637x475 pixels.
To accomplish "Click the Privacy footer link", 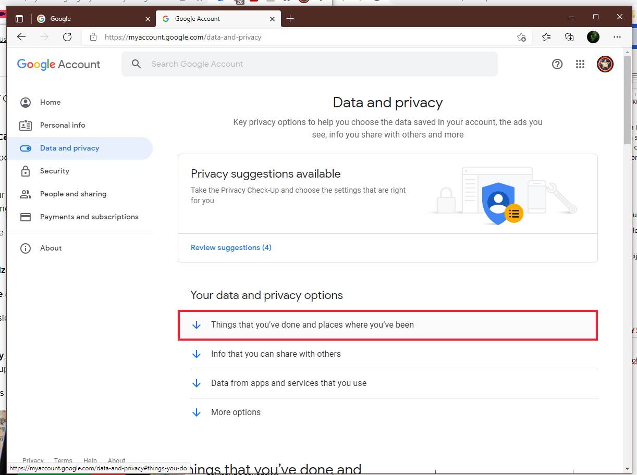I will tap(33, 460).
